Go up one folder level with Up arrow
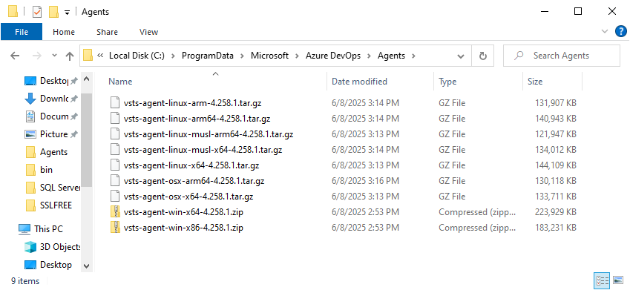Image resolution: width=630 pixels, height=290 pixels. coord(70,56)
